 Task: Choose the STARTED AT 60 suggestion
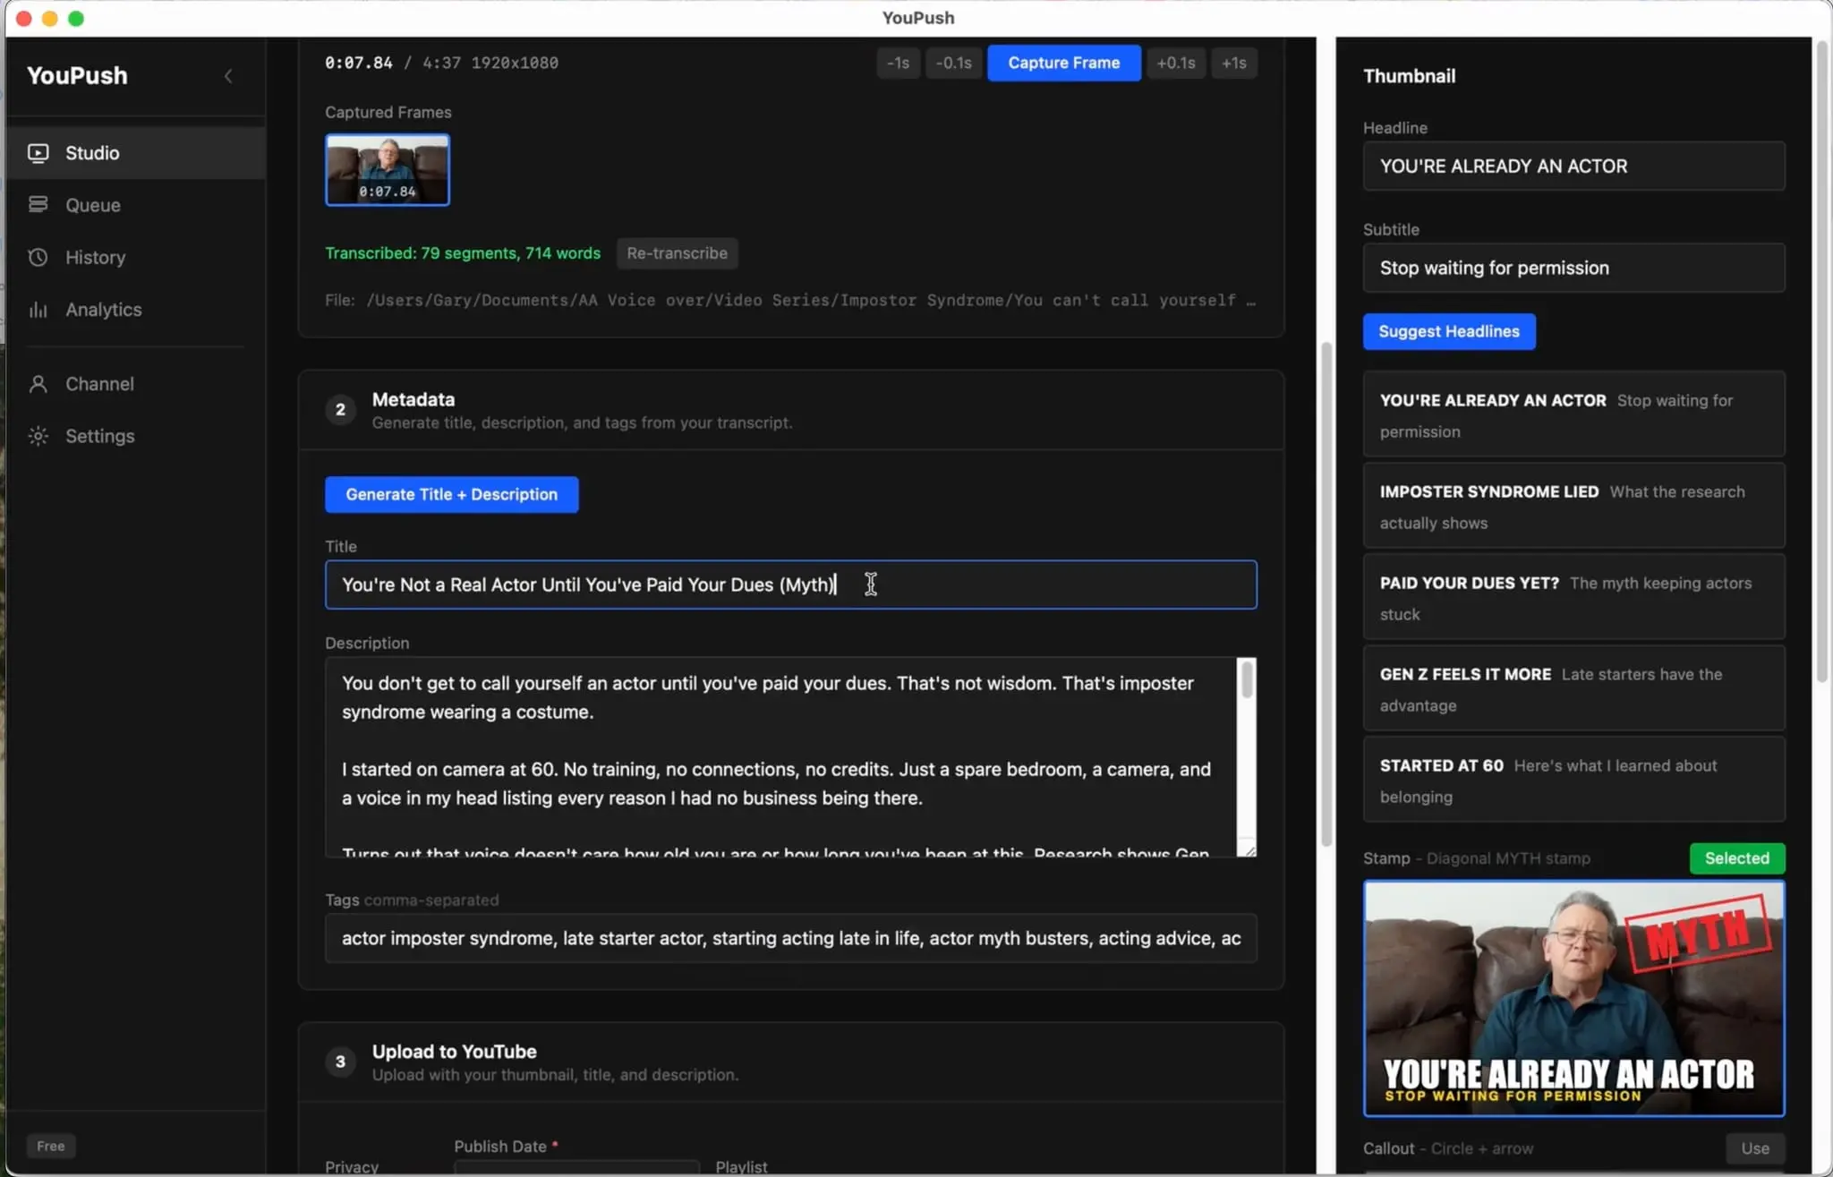pos(1573,780)
